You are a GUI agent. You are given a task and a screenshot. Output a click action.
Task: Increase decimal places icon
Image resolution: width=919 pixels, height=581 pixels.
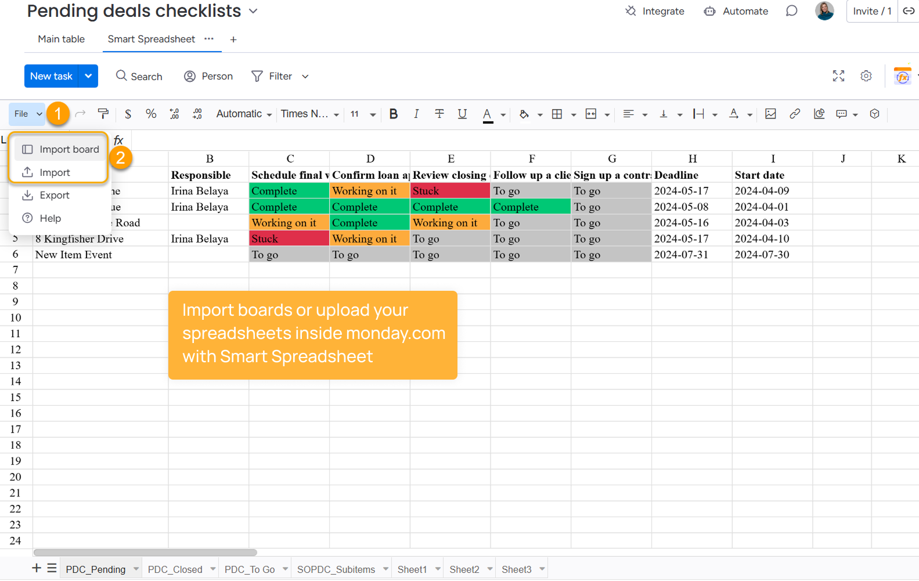coord(197,114)
